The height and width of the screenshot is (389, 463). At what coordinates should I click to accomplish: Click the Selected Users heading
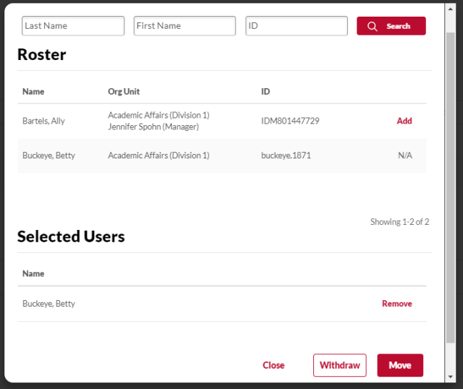(x=71, y=236)
